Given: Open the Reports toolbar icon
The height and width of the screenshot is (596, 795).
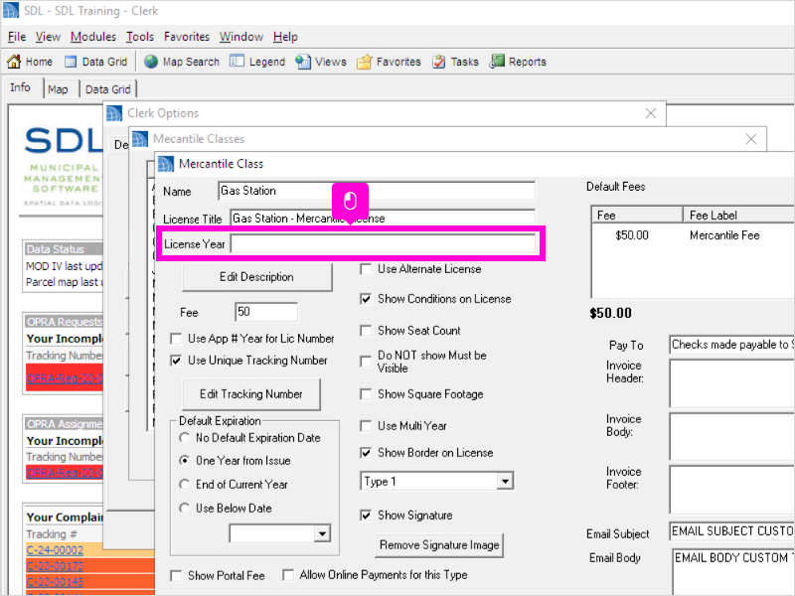Looking at the screenshot, I should click(497, 62).
